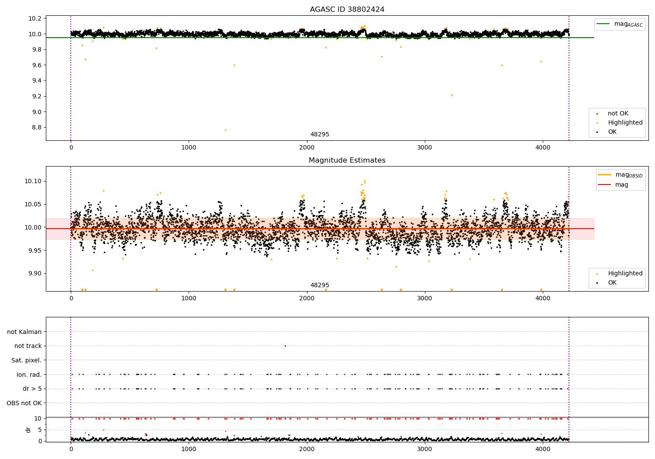The image size is (655, 459).
Task: Click 'Highlighted' legend entry in Magnitude Estimates
Action: coord(625,274)
